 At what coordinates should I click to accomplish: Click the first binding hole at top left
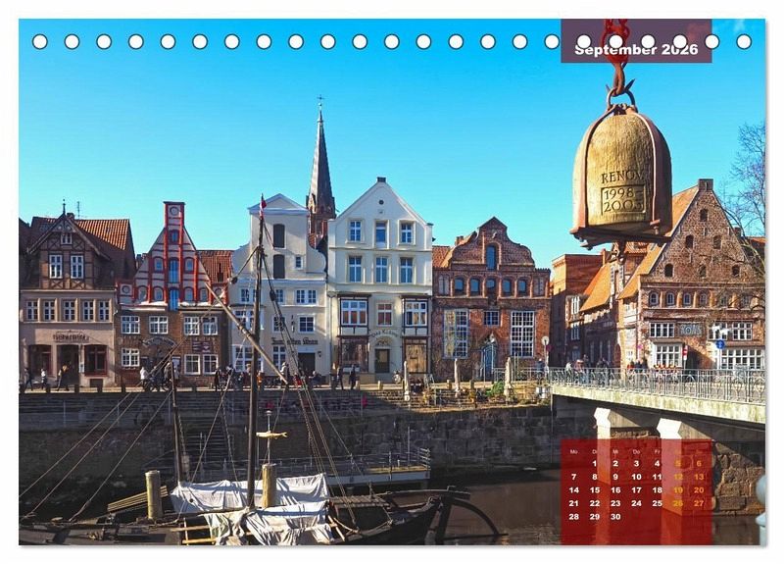click(39, 41)
